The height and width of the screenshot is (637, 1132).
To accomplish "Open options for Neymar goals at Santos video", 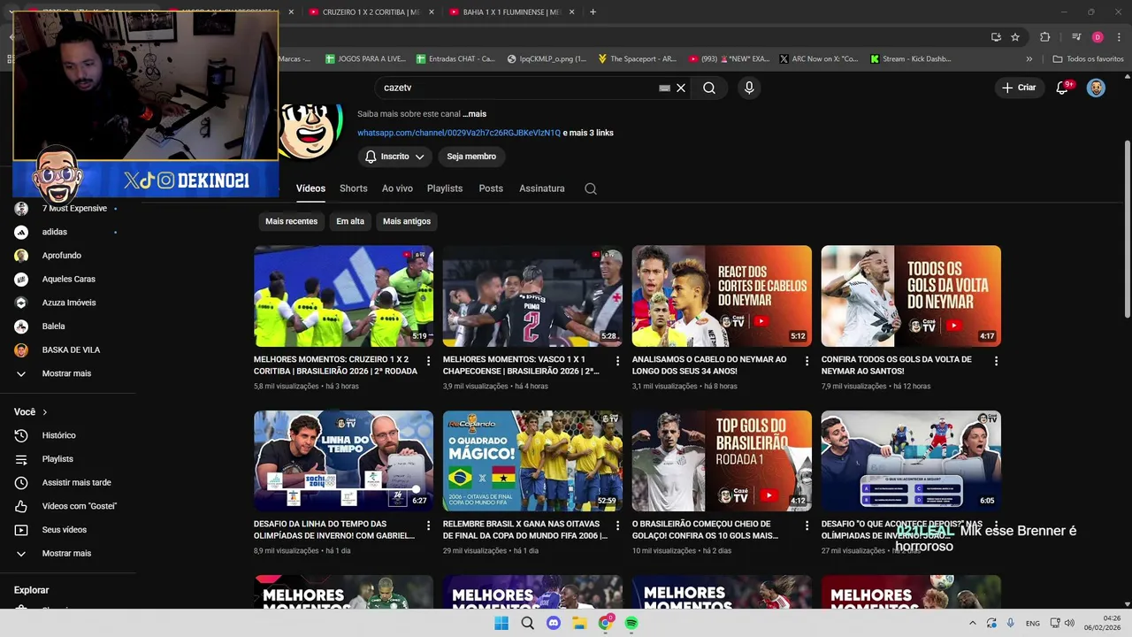I will (x=996, y=361).
